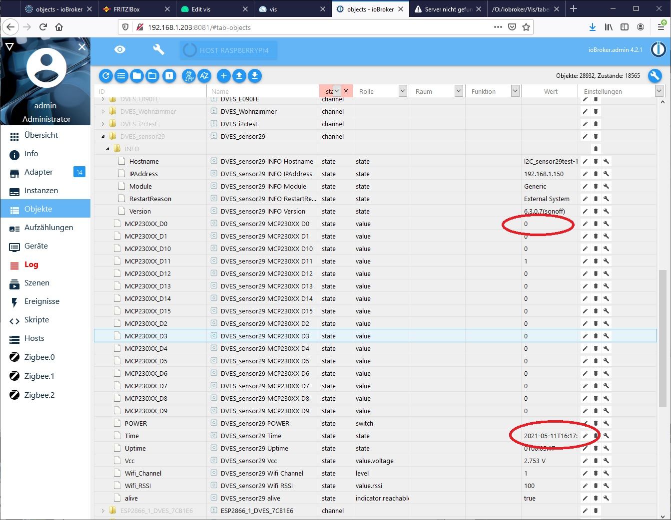Expand the DVES_Wohnzimmer tree node
Image resolution: width=671 pixels, height=520 pixels.
coord(103,111)
